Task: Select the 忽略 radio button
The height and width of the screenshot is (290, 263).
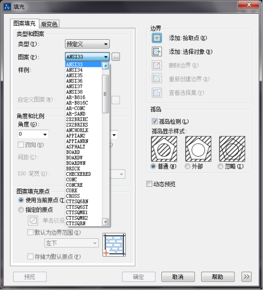Action: 220,166
